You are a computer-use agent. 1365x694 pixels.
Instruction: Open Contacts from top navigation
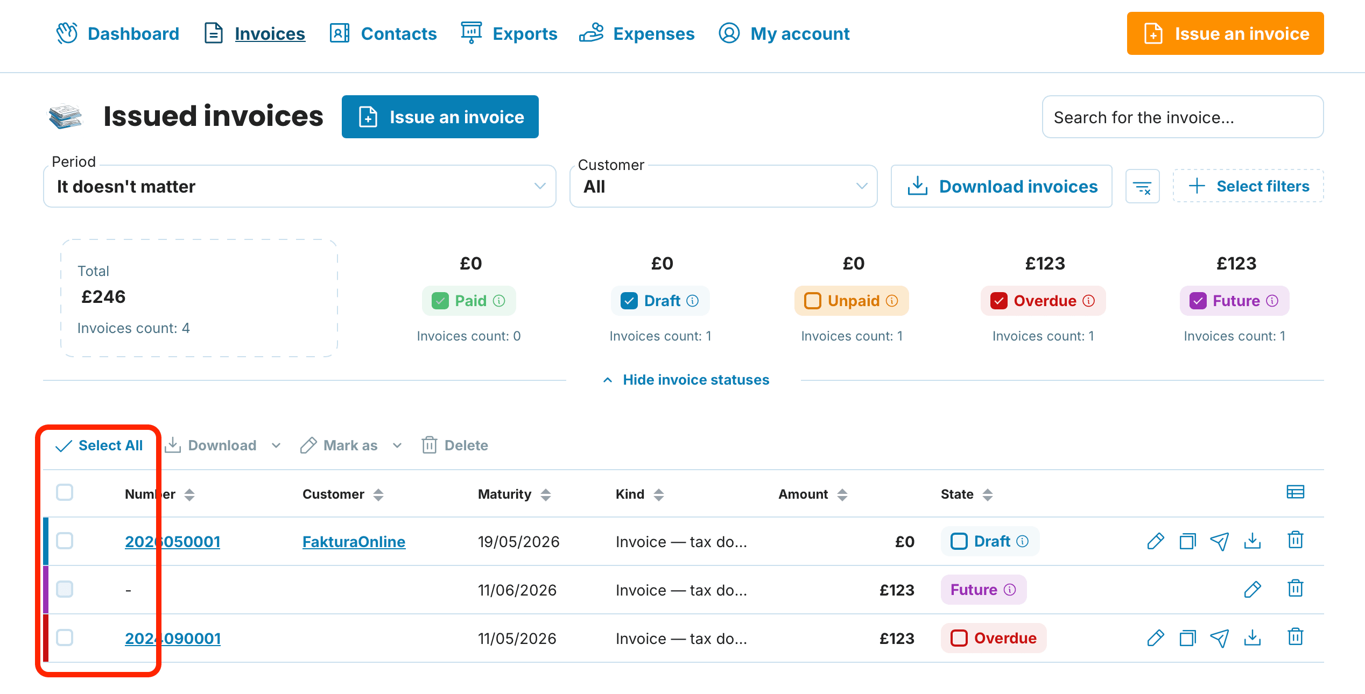click(383, 33)
